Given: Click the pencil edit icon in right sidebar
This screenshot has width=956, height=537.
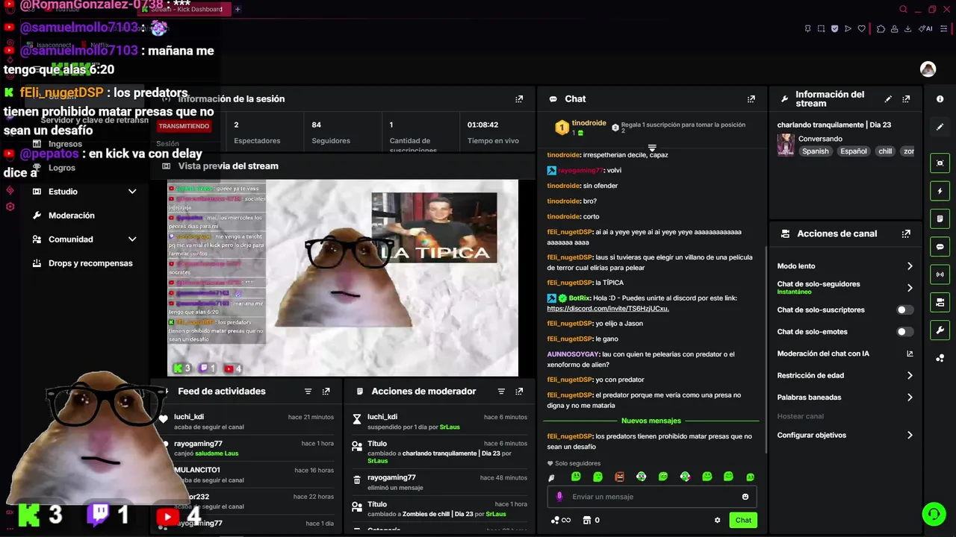Looking at the screenshot, I should 940,127.
